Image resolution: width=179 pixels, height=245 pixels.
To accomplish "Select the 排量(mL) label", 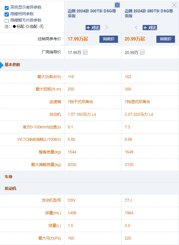I will coord(53,213).
